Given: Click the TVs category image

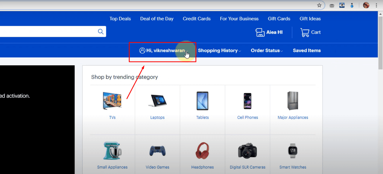Looking at the screenshot, I should [113, 100].
